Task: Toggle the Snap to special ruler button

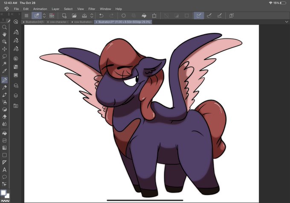Action: [209, 15]
